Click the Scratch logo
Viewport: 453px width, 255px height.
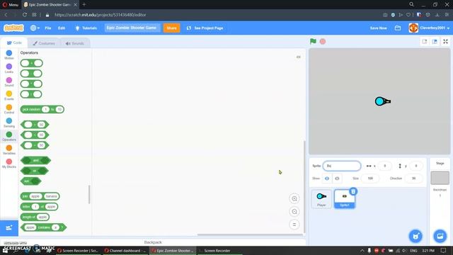[13, 28]
